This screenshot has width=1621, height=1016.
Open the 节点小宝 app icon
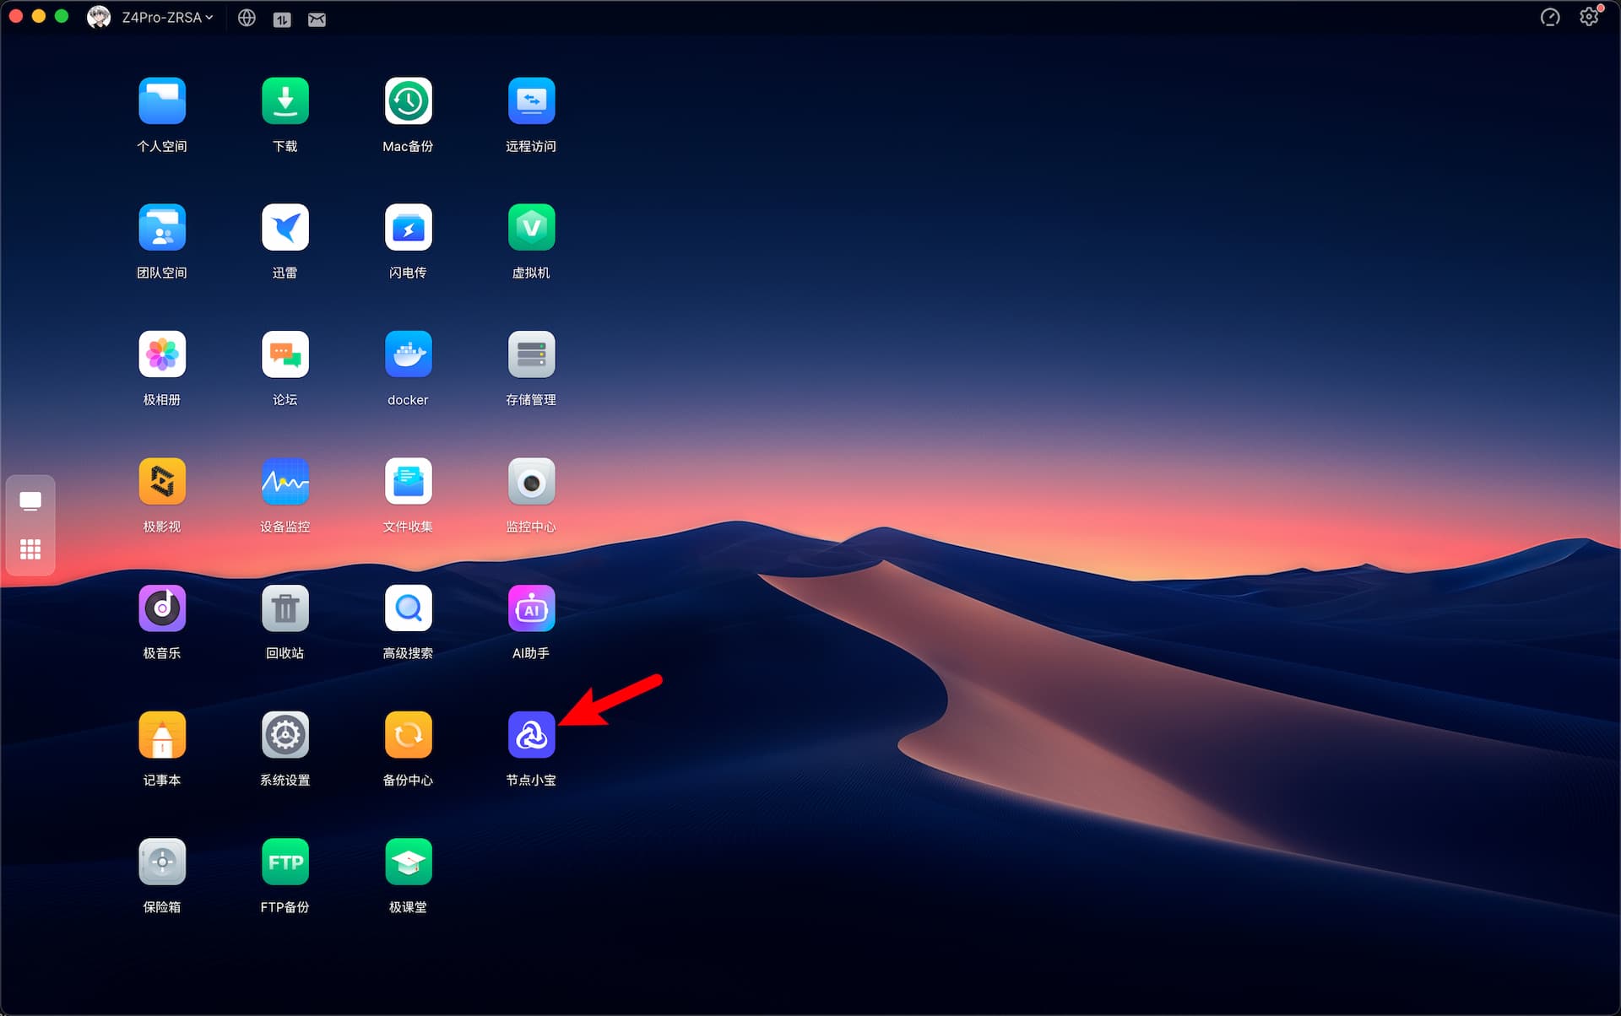531,735
